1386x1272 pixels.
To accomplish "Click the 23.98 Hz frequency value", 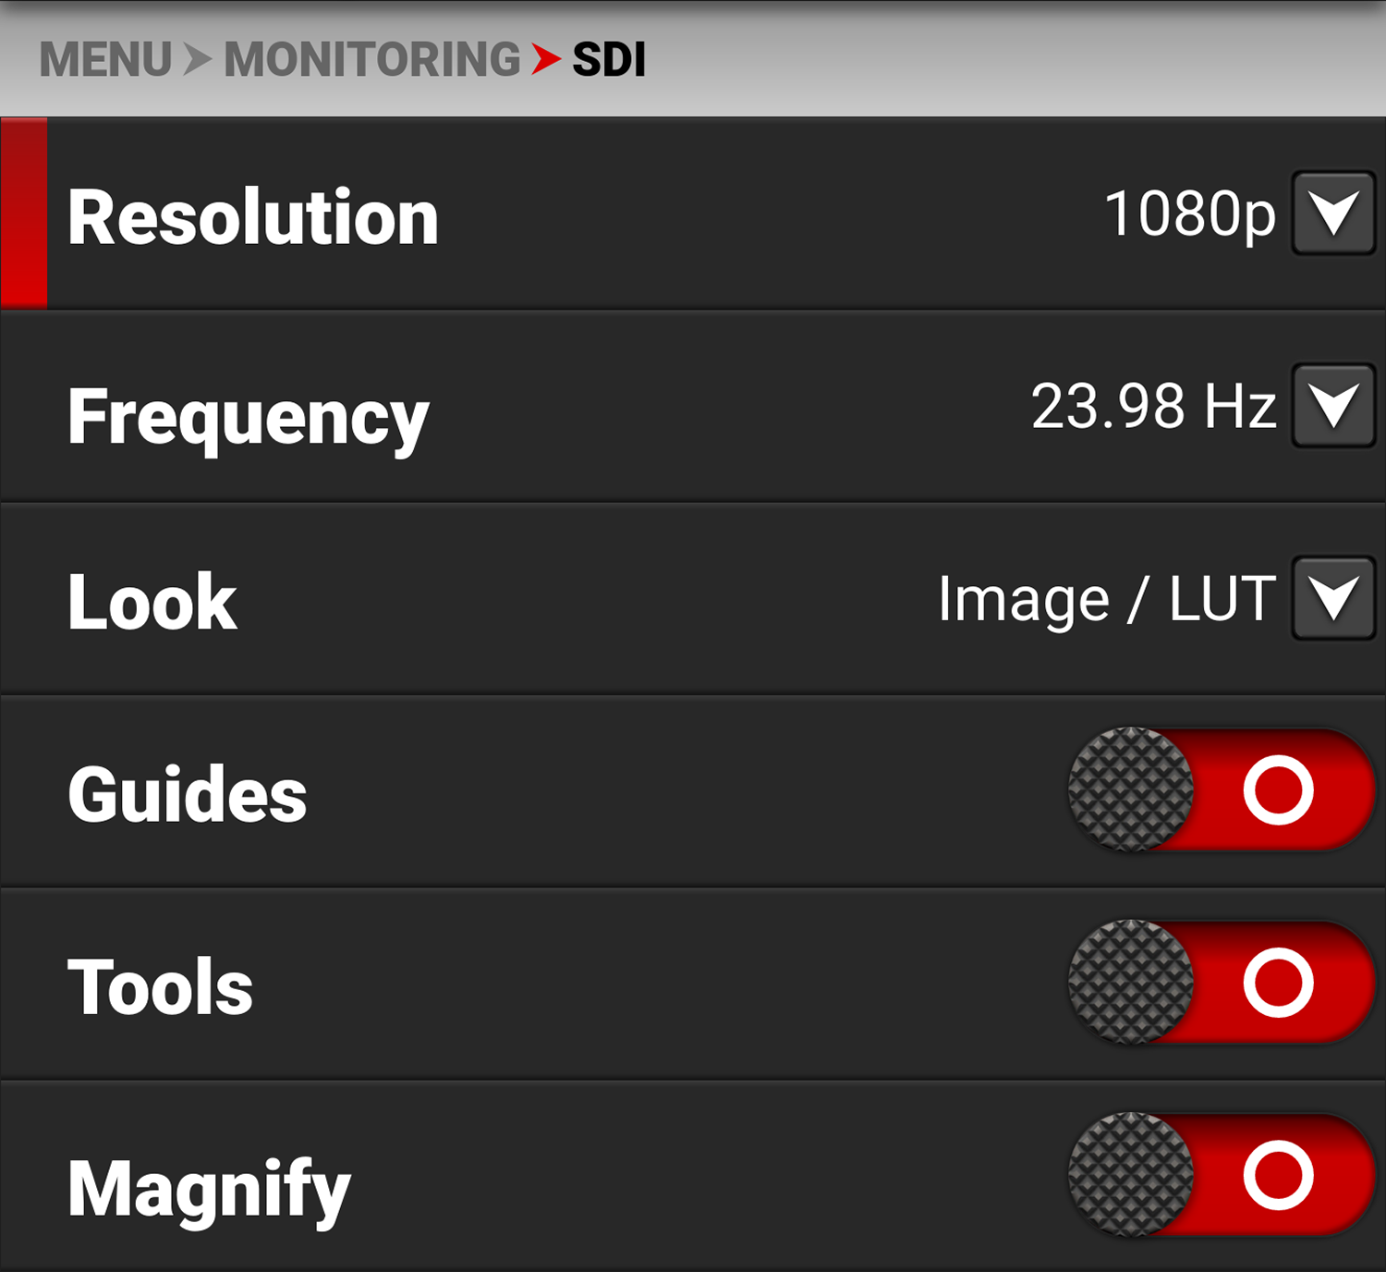I will click(1154, 406).
